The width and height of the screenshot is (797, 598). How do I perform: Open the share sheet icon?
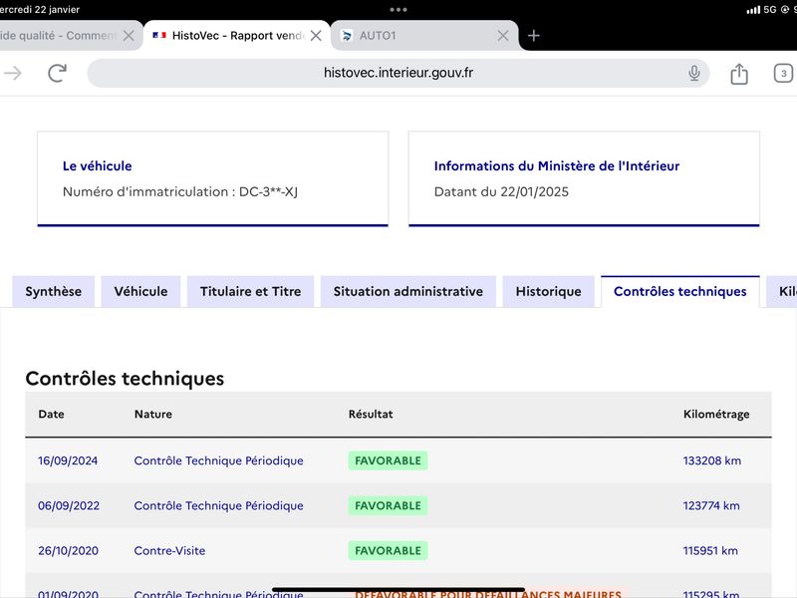pos(739,74)
